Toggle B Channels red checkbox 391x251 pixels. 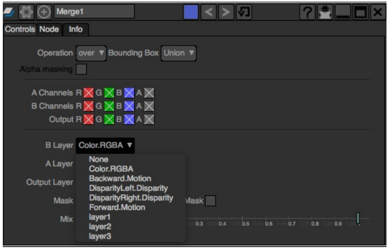point(88,106)
